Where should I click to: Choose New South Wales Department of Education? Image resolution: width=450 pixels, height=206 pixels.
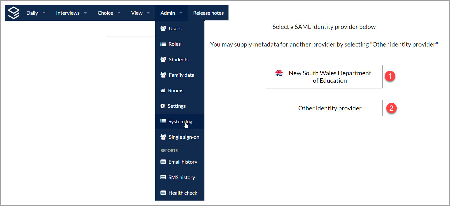pos(324,77)
